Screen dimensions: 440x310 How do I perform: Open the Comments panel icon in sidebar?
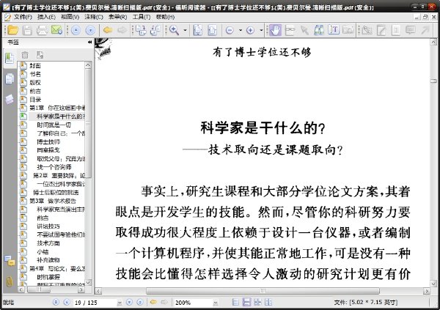tap(10, 261)
